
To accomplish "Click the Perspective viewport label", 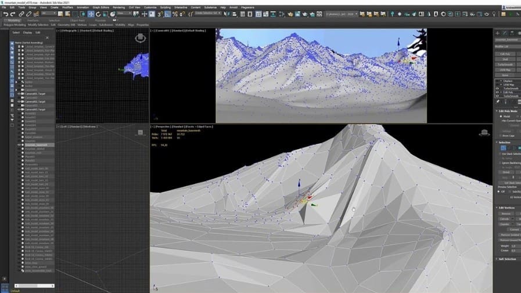I will point(162,126).
